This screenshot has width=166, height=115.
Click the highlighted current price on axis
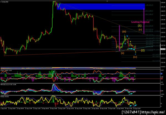point(162,49)
